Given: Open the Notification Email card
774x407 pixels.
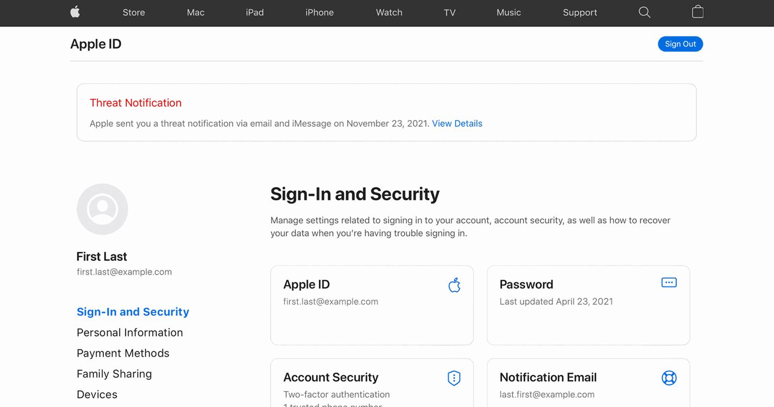Looking at the screenshot, I should click(x=588, y=383).
